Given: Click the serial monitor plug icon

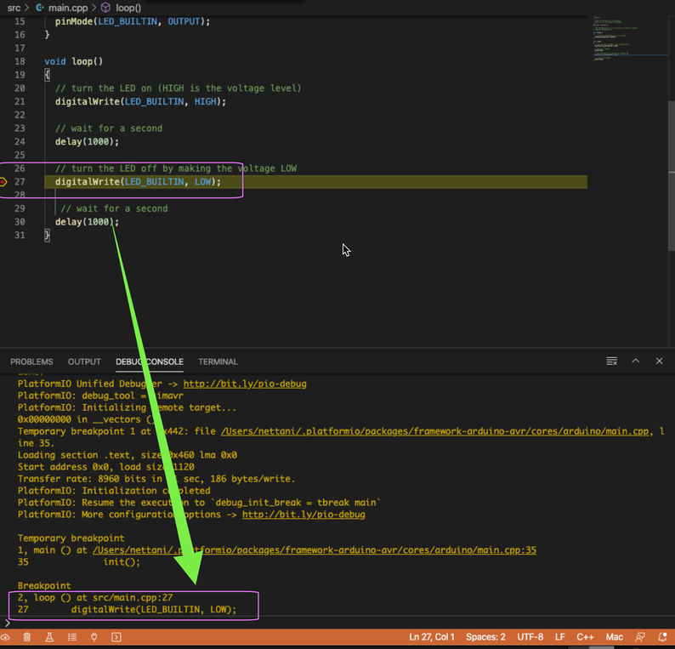Looking at the screenshot, I should [94, 637].
